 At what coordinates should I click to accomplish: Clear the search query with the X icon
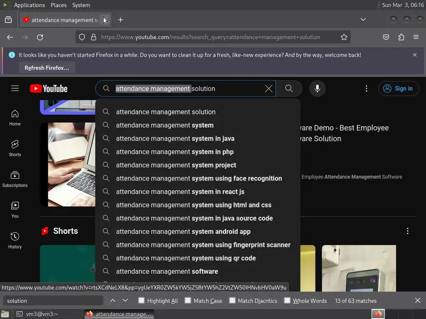(x=268, y=88)
